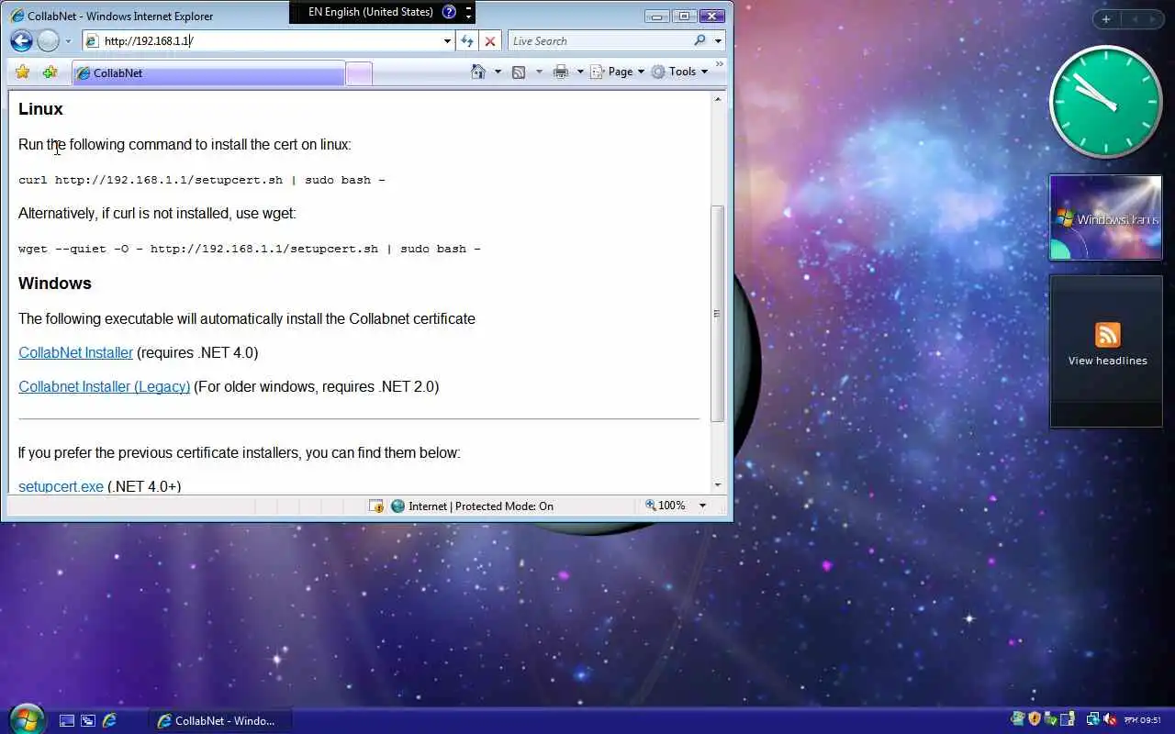Viewport: 1175px width, 734px height.
Task: Open the search provider options dropdown
Action: [718, 41]
